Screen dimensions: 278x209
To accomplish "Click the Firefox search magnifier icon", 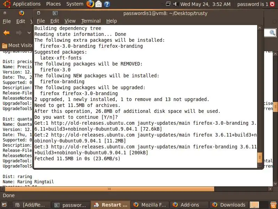I will (x=272, y=33).
